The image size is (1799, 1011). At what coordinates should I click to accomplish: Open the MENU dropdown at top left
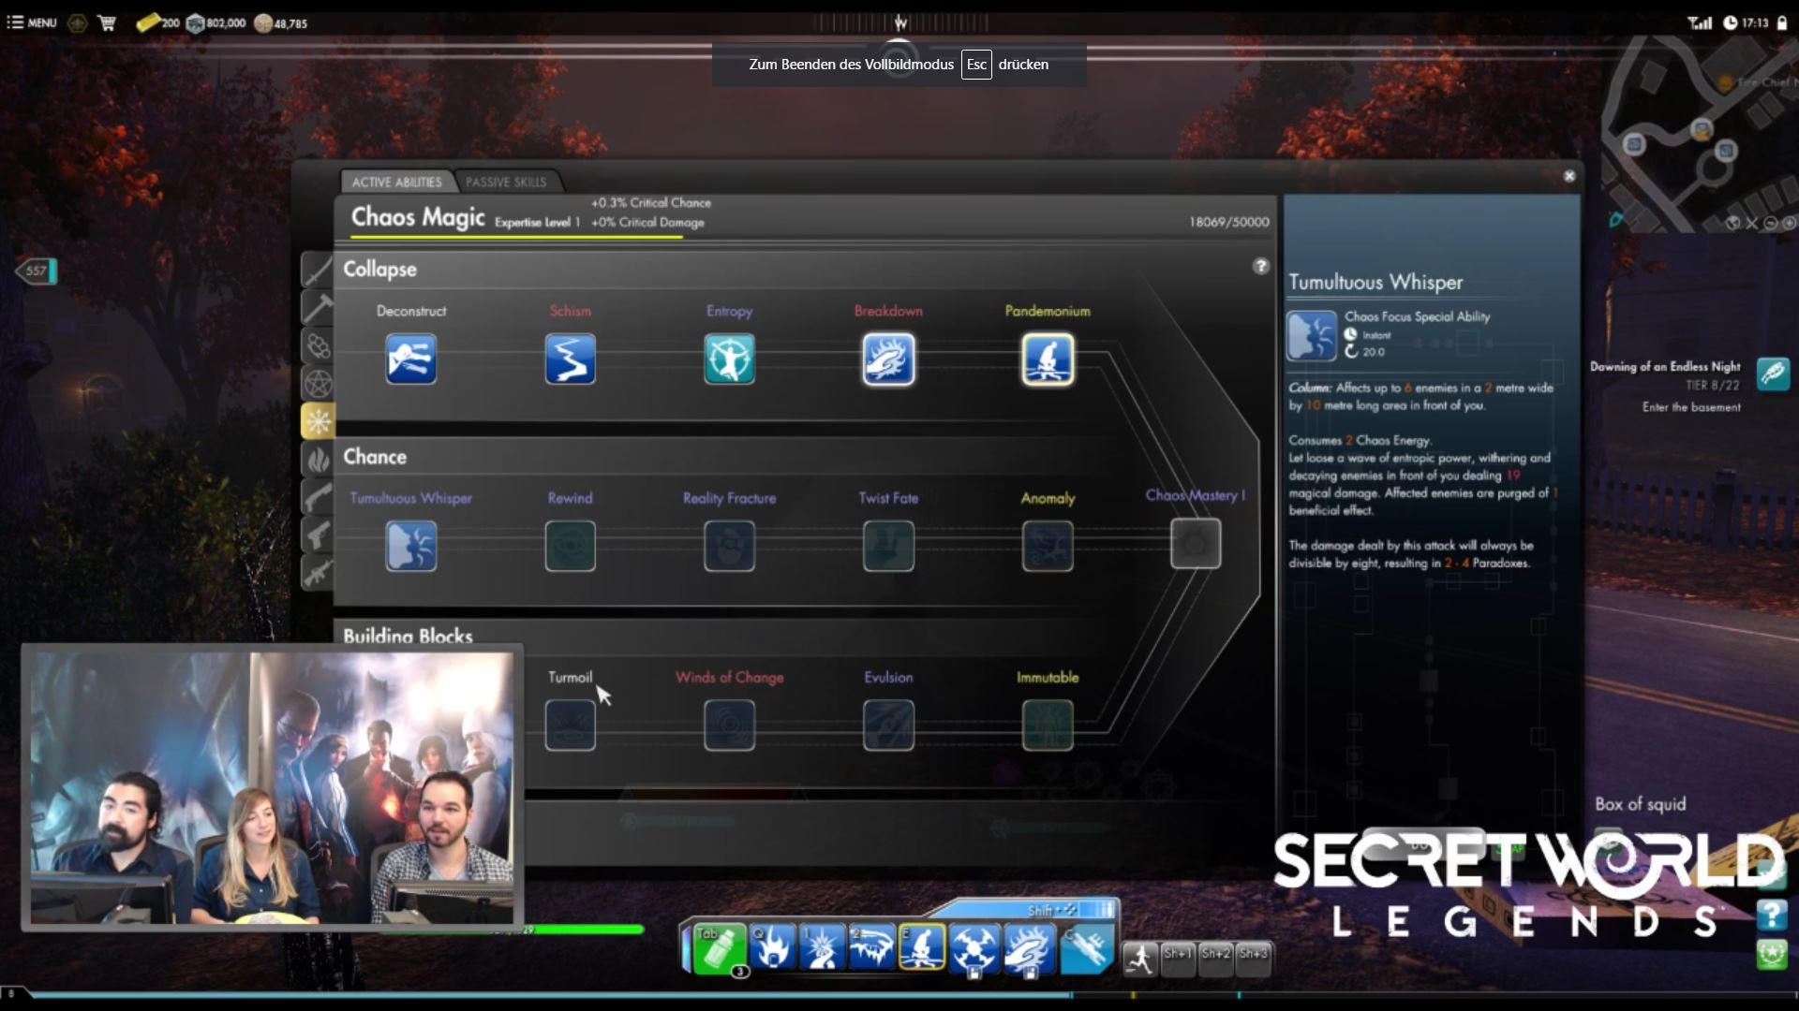point(32,22)
